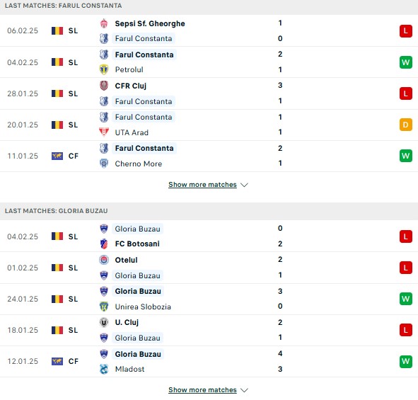Expand more Farul Constanta matches
Screen dimensions: 418x400
[202, 185]
